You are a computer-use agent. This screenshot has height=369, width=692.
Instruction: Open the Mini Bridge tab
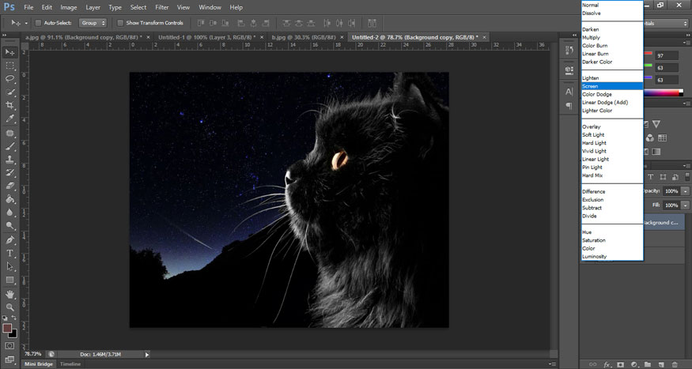39,364
